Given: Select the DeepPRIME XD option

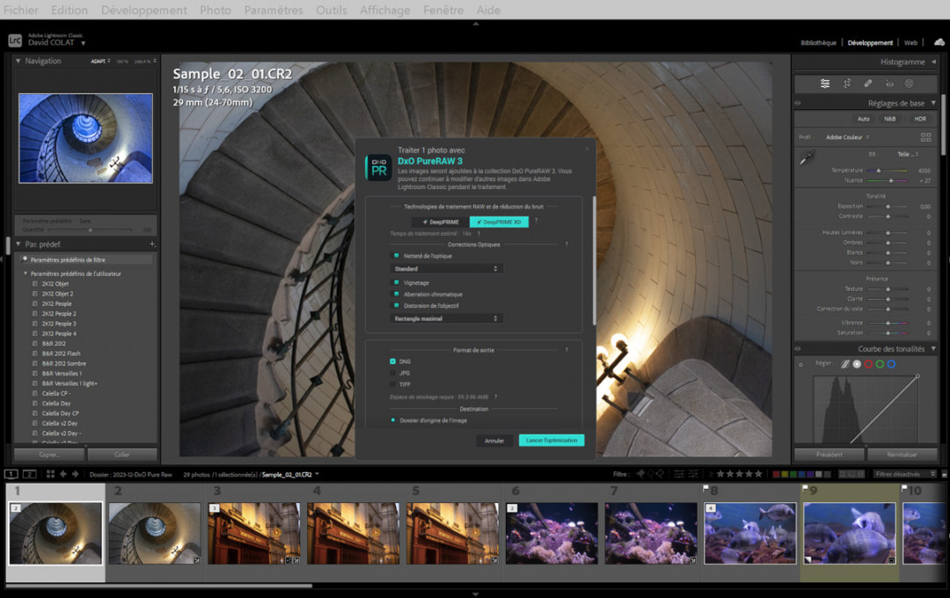Looking at the screenshot, I should (x=500, y=222).
